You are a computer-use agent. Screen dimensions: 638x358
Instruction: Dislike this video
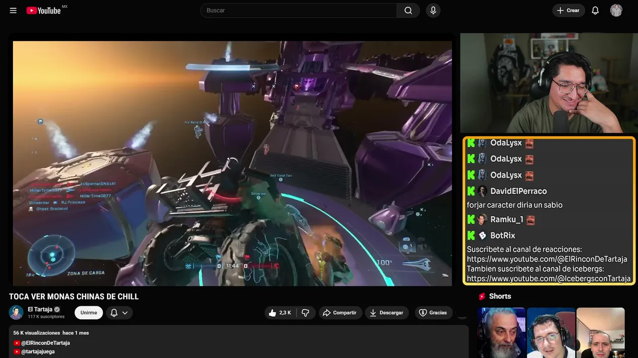pos(306,313)
